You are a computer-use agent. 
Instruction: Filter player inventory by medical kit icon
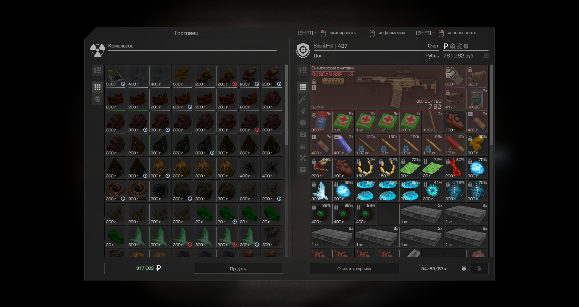(x=303, y=134)
